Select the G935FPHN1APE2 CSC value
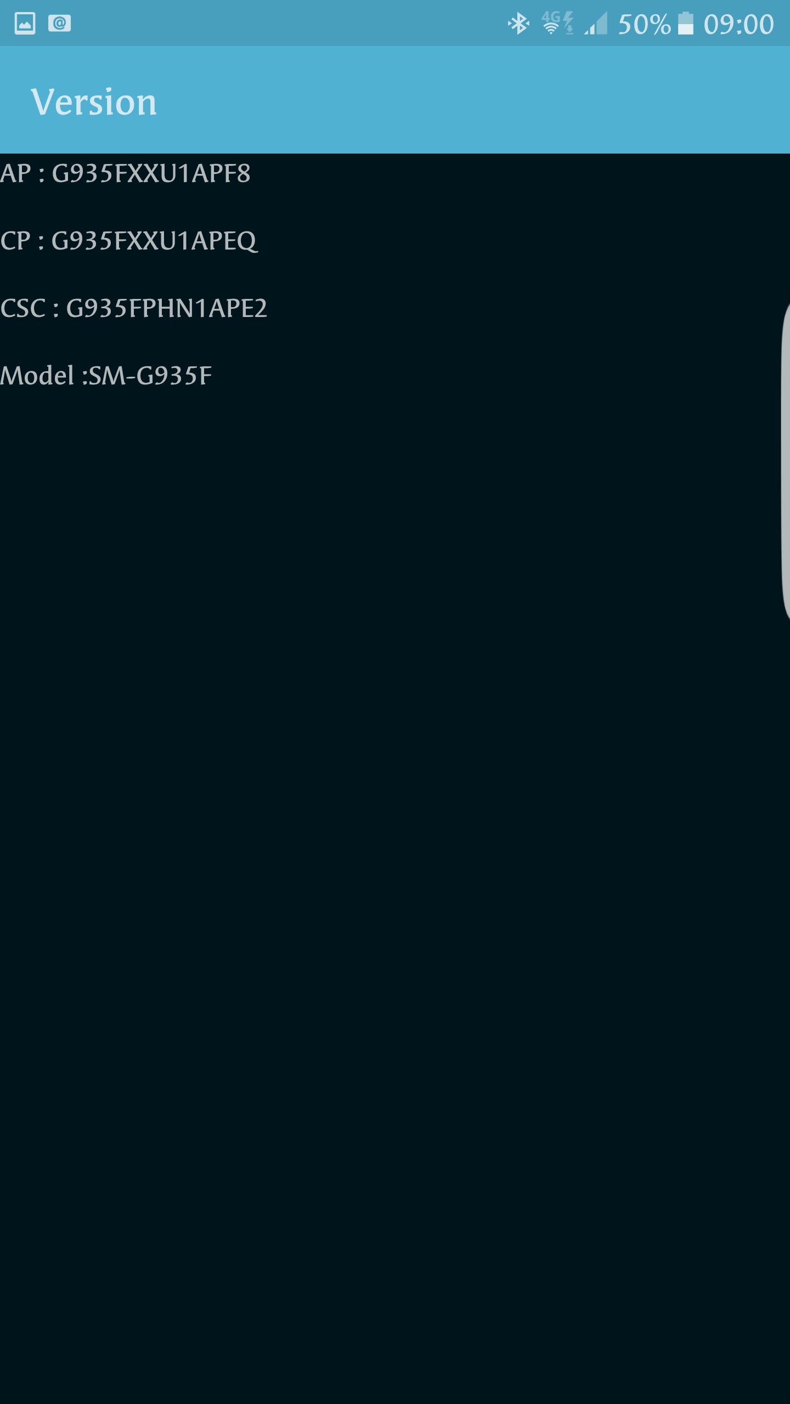Screen dimensions: 790x1404 click(166, 308)
